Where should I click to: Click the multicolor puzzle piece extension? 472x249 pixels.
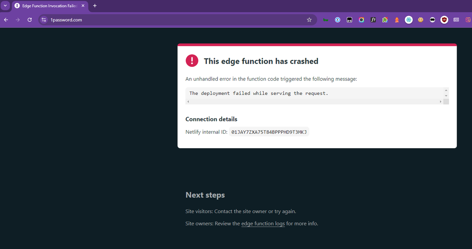pos(385,20)
